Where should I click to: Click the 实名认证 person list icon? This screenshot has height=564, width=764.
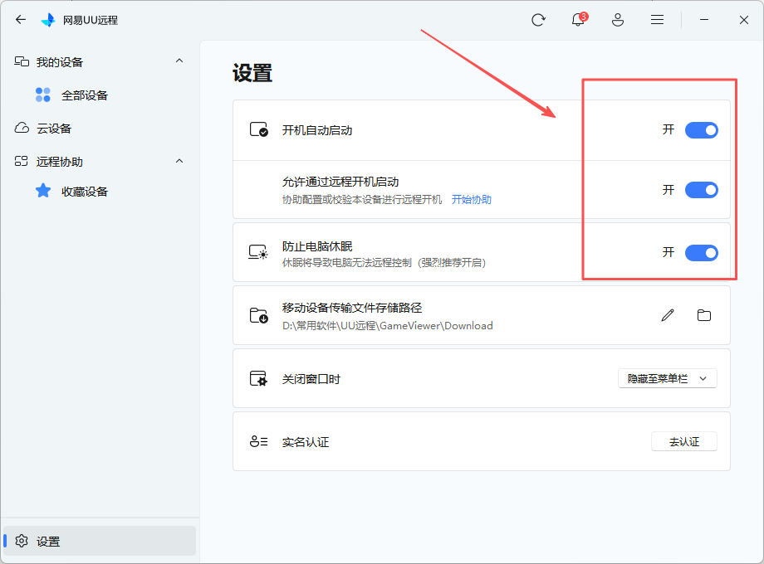[258, 441]
